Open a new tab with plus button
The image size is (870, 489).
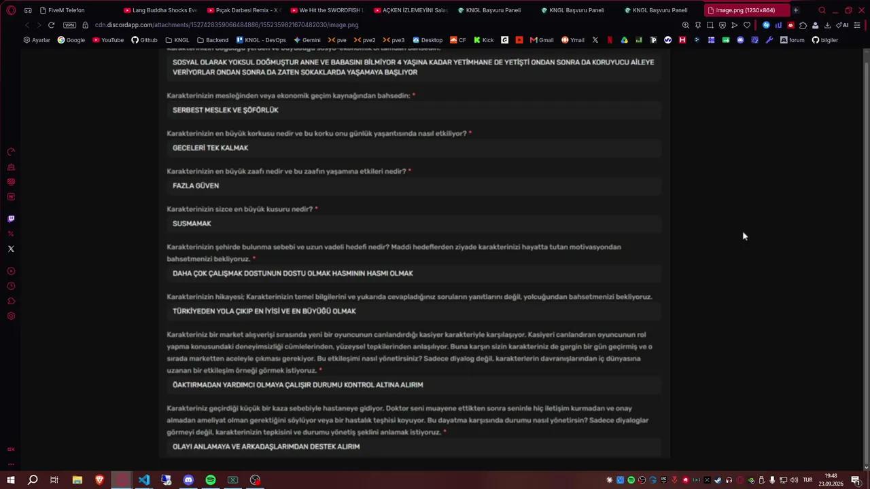pyautogui.click(x=796, y=10)
